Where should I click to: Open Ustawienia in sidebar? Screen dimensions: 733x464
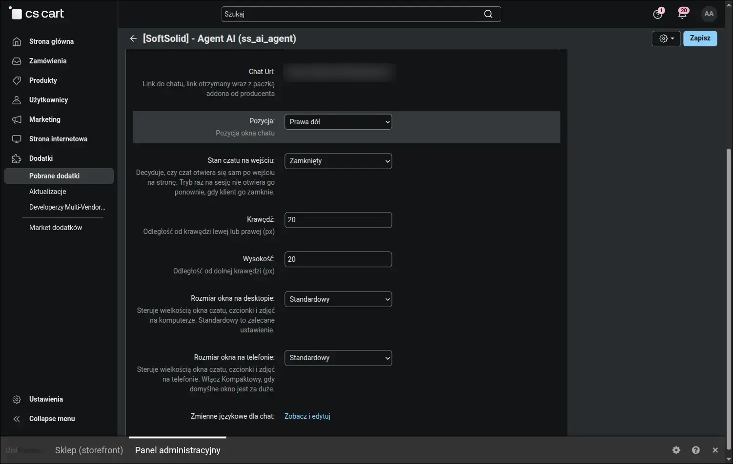pos(46,399)
